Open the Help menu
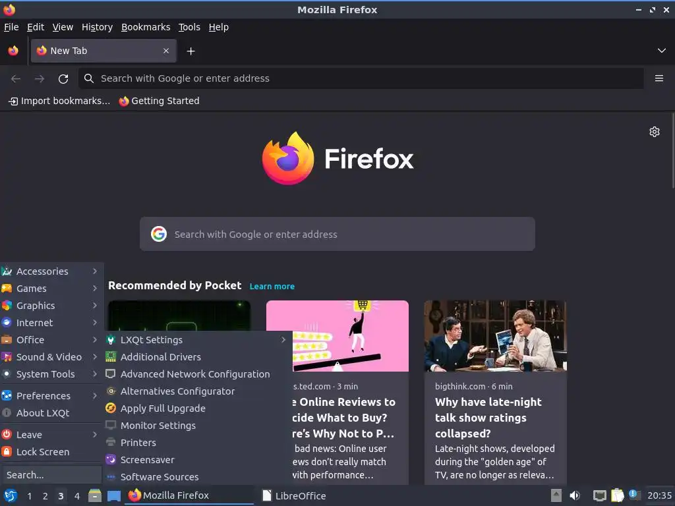Image resolution: width=675 pixels, height=506 pixels. [219, 27]
